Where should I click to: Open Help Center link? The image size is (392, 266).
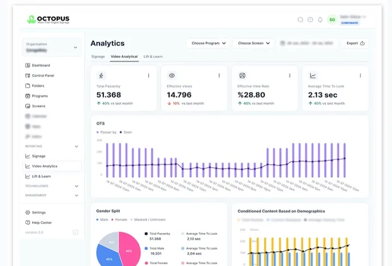(42, 222)
